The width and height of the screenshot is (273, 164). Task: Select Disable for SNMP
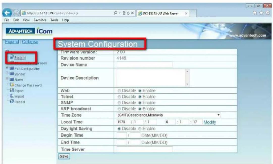(119, 103)
